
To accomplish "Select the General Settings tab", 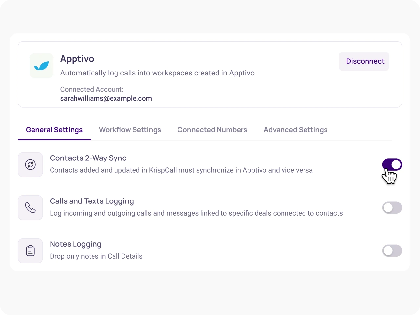I will [x=54, y=130].
